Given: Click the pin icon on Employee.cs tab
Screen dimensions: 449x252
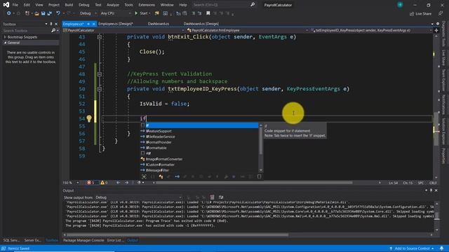Looking at the screenshot, I should 88,24.
